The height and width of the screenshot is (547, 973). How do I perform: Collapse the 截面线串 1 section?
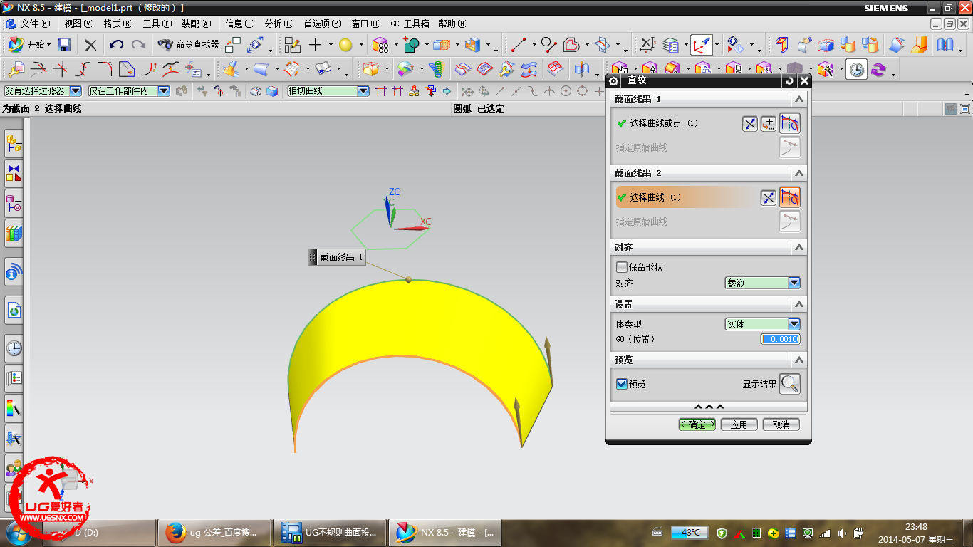click(799, 99)
